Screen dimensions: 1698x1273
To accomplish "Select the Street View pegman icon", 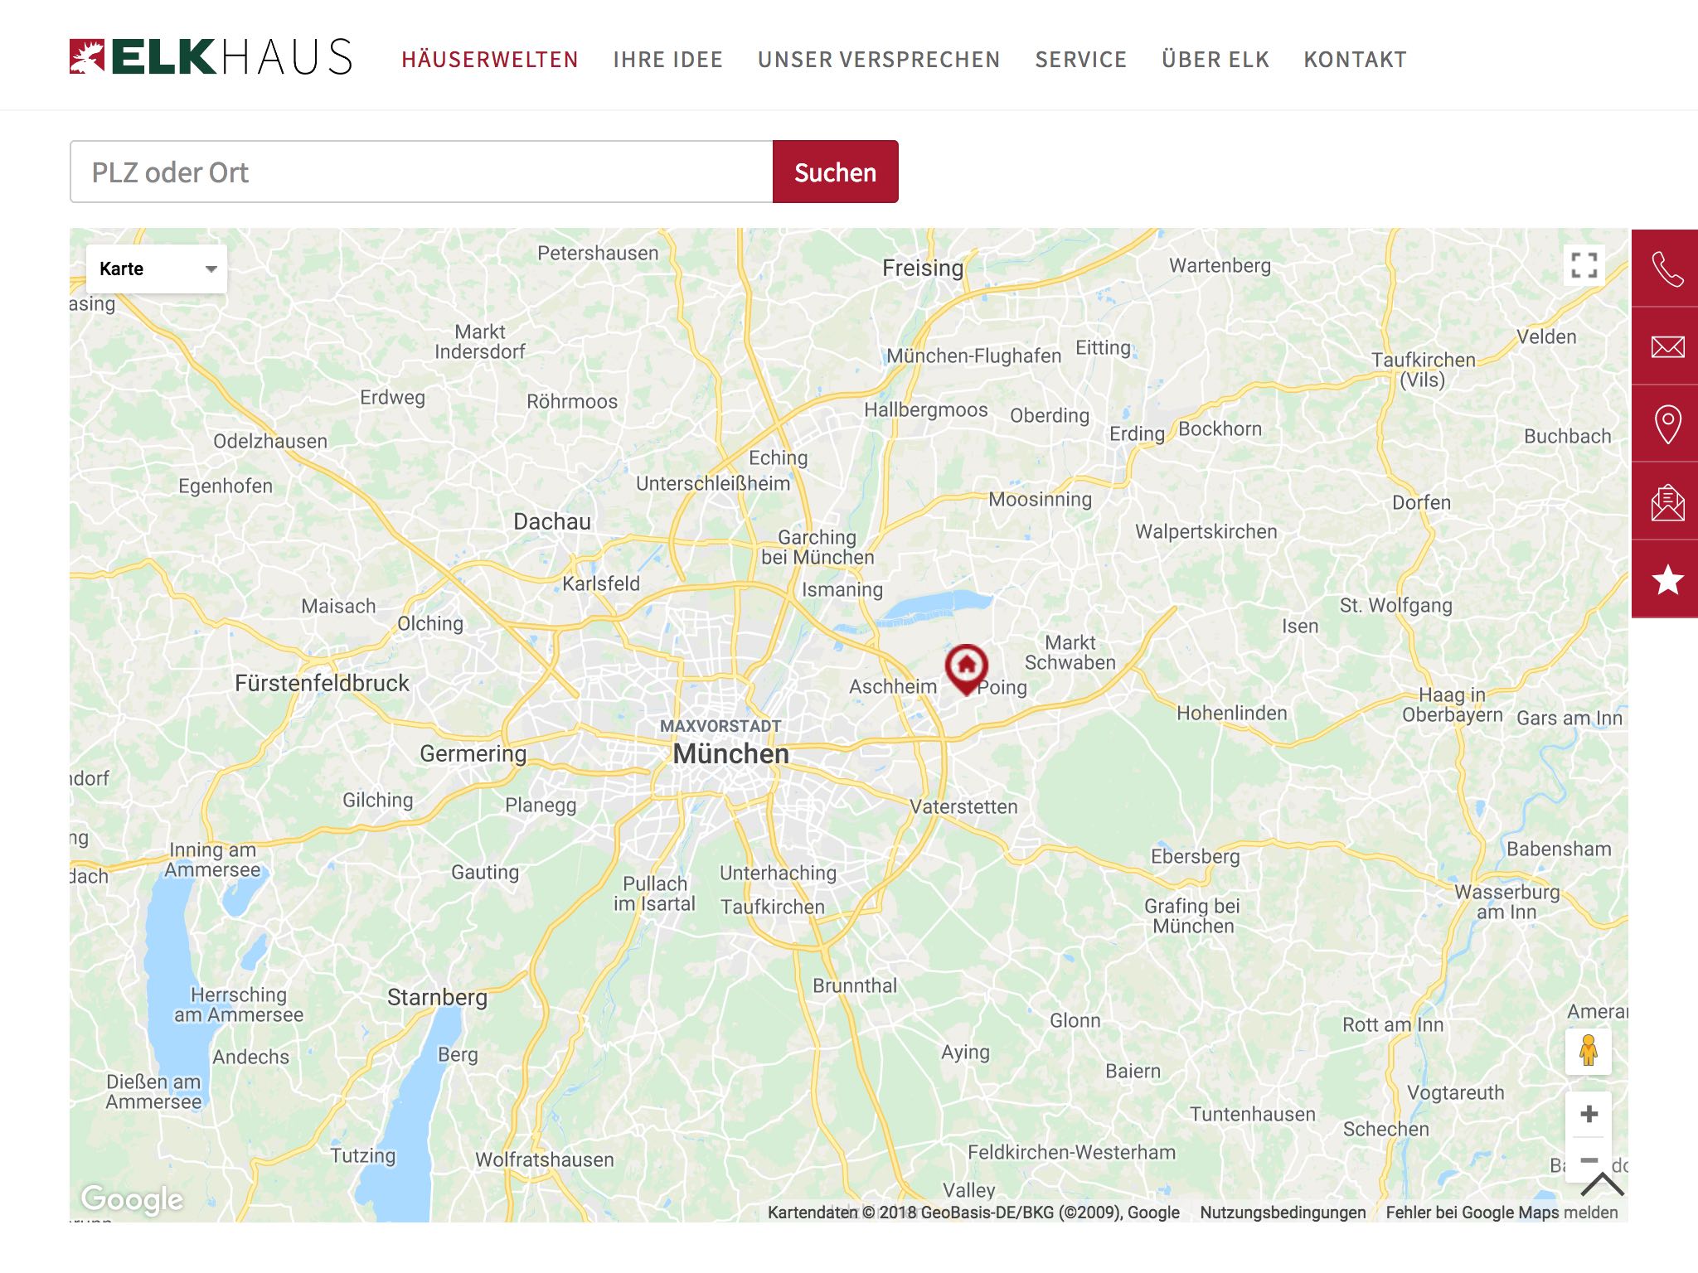I will point(1588,1051).
